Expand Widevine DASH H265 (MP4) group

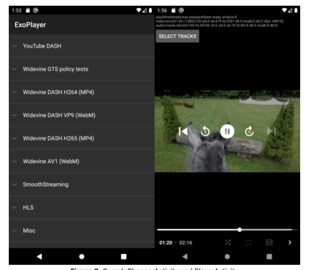pos(82,138)
